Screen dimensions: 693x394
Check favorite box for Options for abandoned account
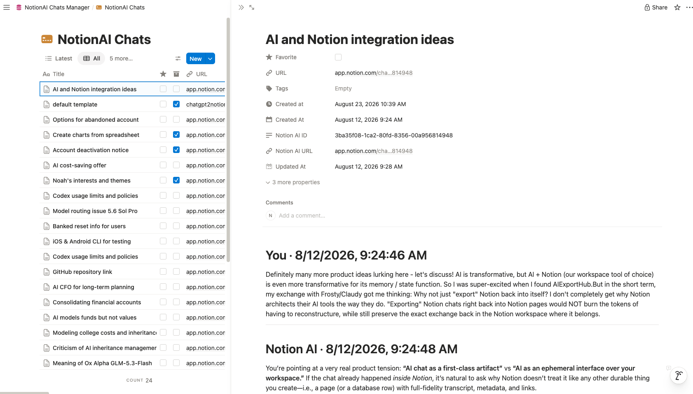point(163,119)
